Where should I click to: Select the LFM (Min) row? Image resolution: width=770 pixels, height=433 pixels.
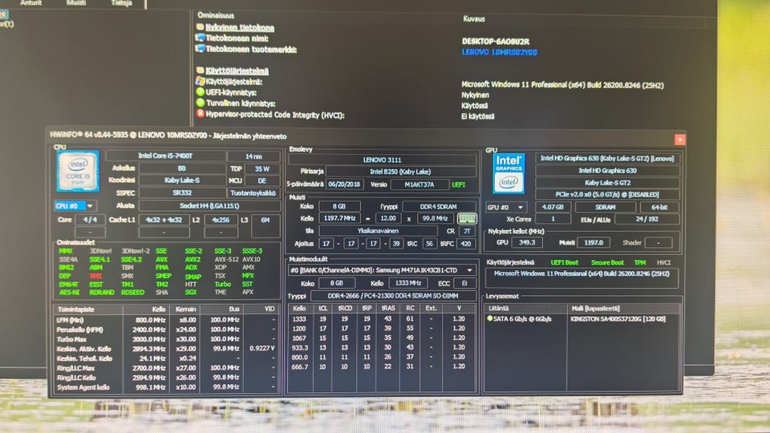(167, 320)
